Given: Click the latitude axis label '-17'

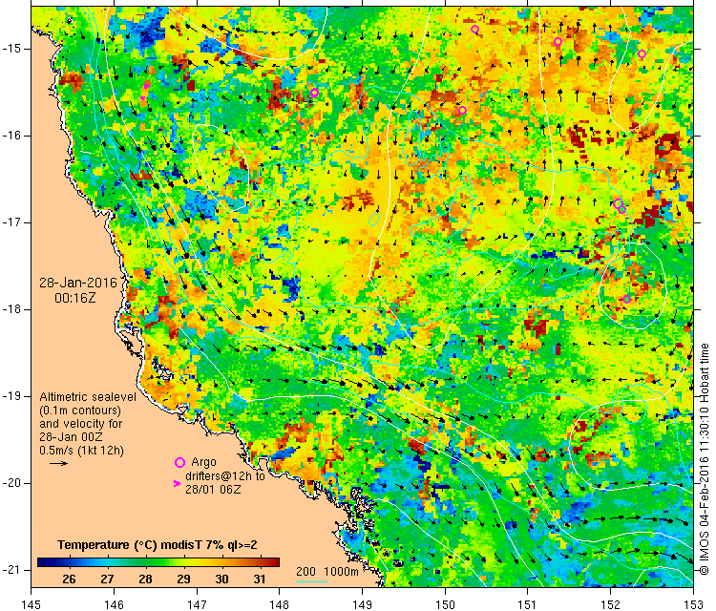Looking at the screenshot, I should [x=10, y=222].
